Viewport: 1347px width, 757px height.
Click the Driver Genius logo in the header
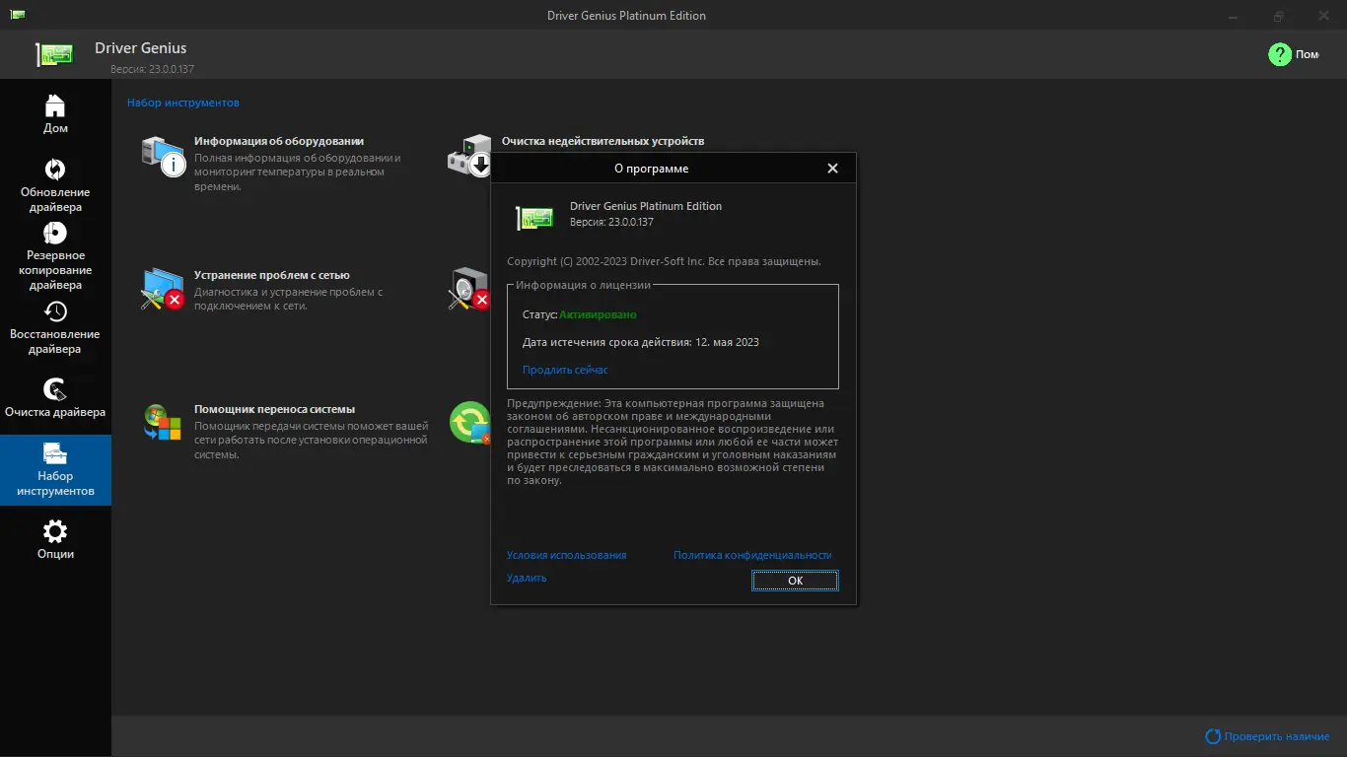click(56, 55)
